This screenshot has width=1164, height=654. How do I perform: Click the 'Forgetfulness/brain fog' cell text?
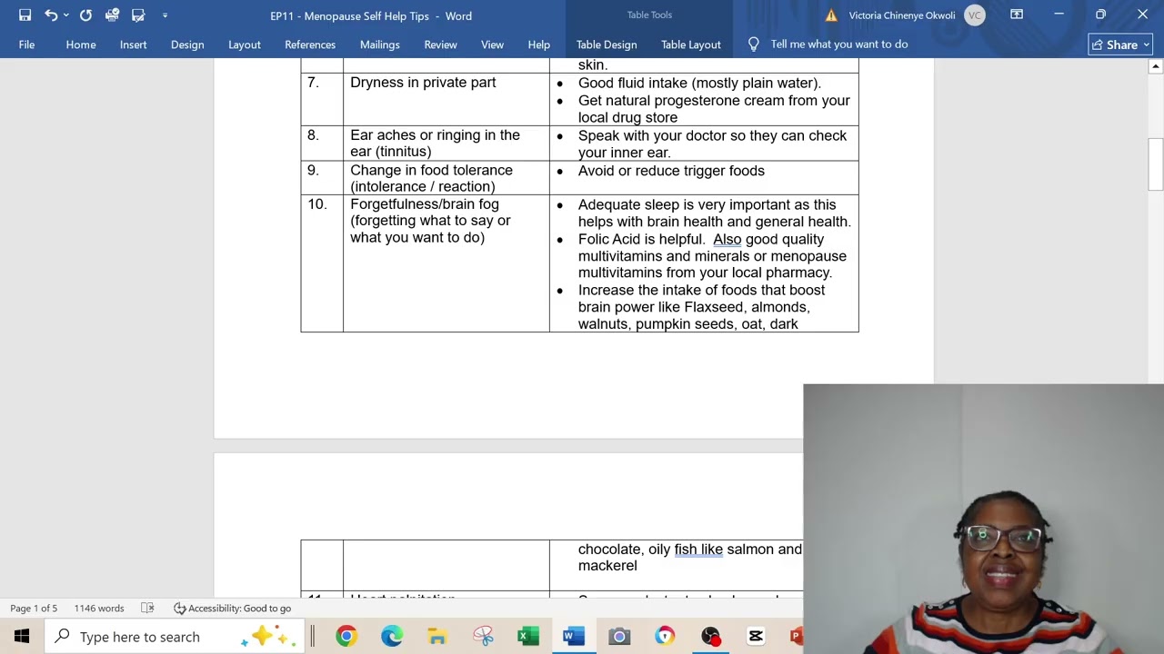coord(430,221)
